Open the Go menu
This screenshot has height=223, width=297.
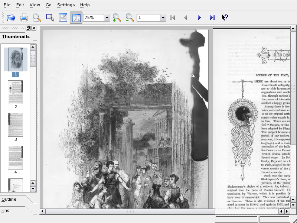point(49,5)
